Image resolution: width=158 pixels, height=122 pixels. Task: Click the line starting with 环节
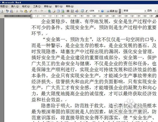click(x=39, y=34)
